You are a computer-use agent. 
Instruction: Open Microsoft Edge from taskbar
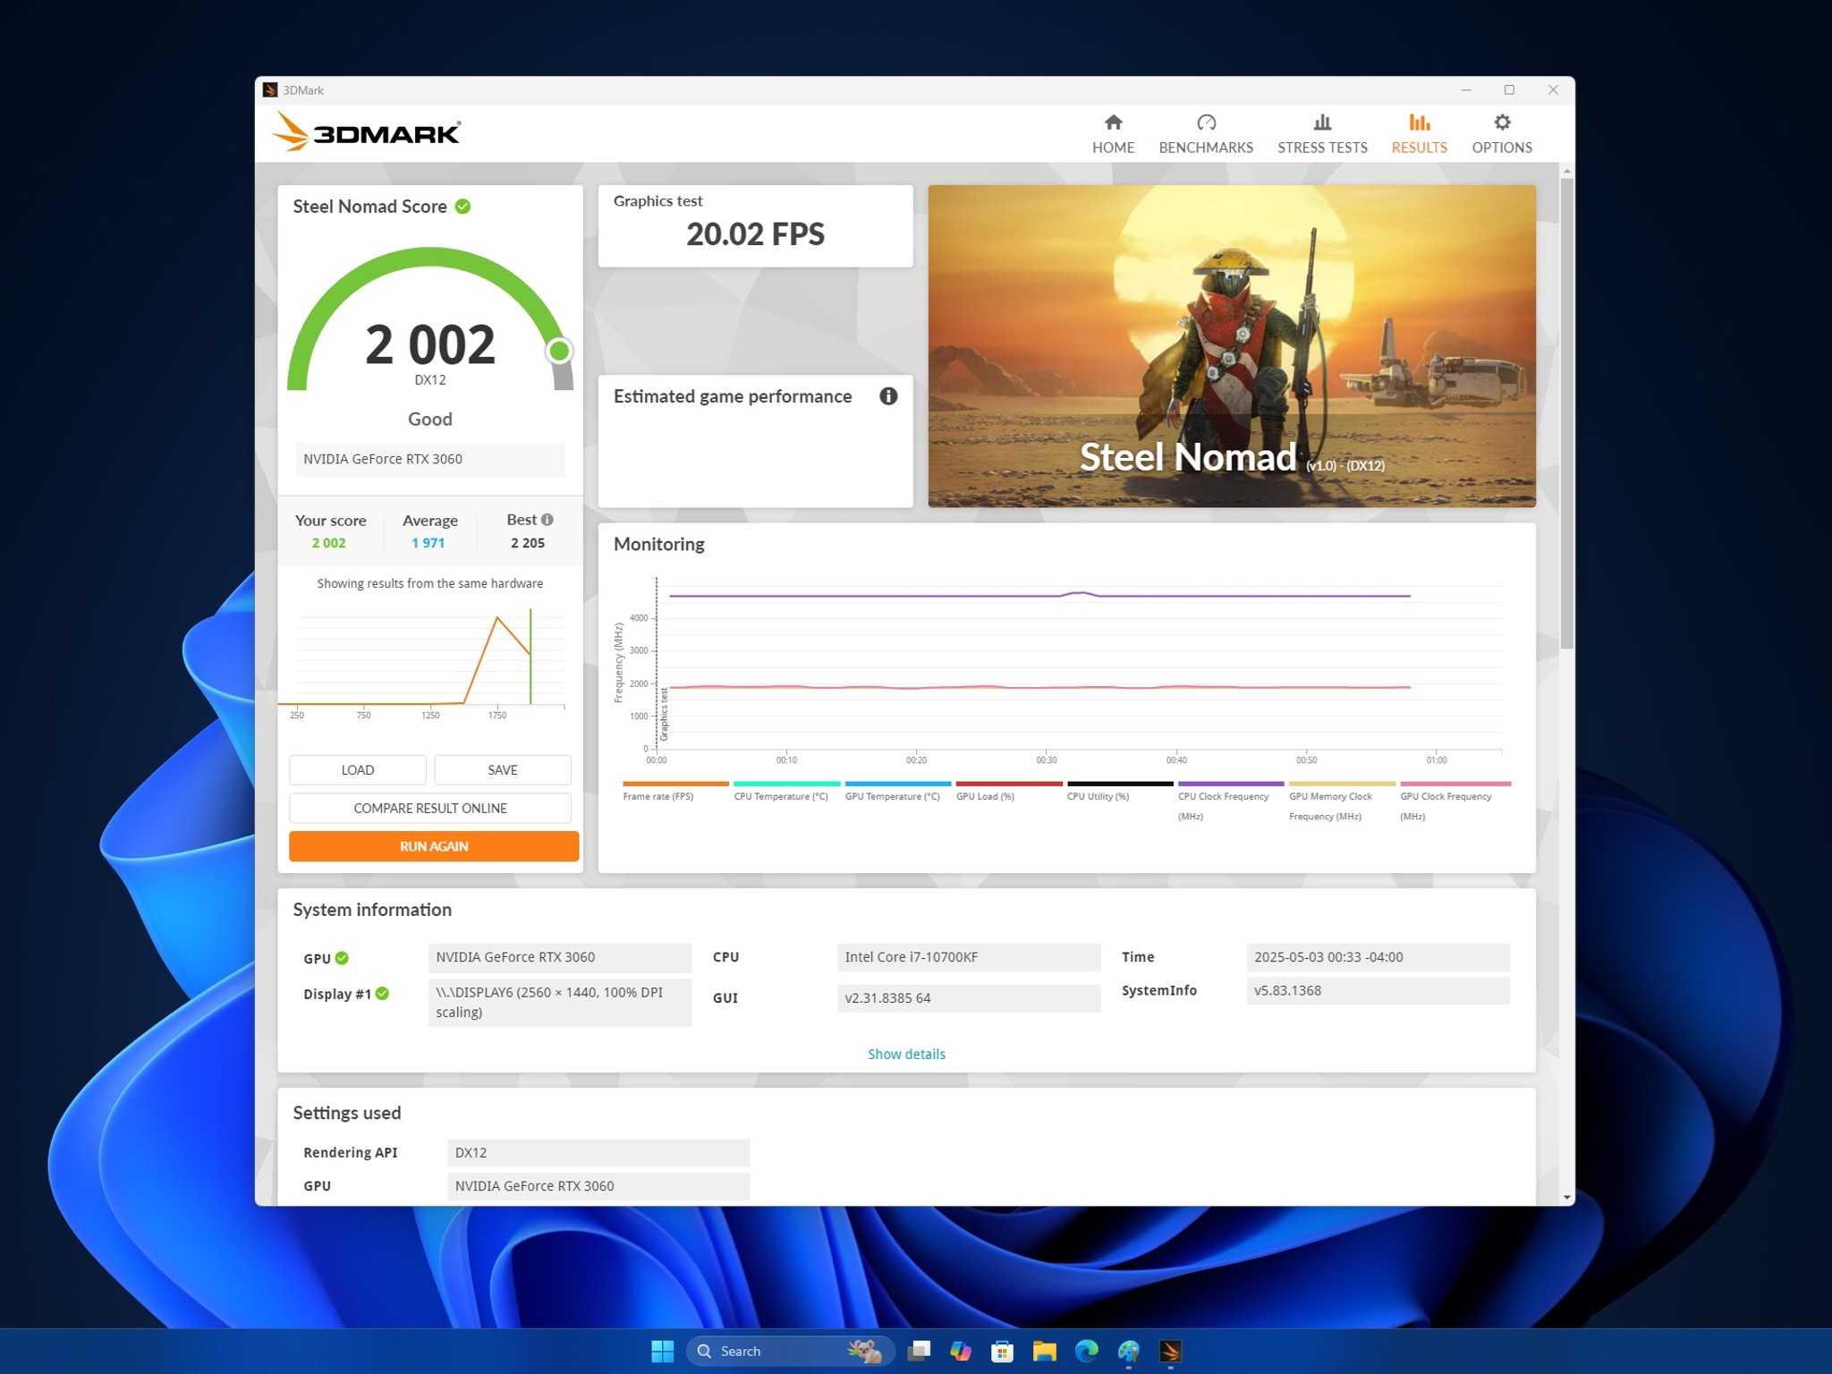pyautogui.click(x=1087, y=1351)
